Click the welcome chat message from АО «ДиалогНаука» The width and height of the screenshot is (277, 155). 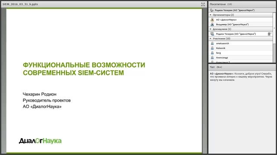[x=241, y=77]
